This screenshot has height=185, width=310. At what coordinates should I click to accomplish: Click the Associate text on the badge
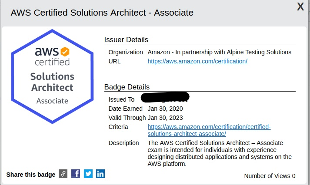(52, 101)
